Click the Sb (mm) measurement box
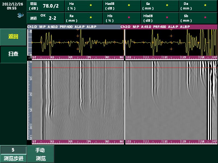Image resolution: width=218 pixels, height=163 pixels. tap(198, 18)
